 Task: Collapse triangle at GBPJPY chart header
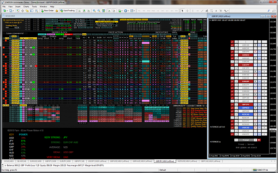click(210, 20)
